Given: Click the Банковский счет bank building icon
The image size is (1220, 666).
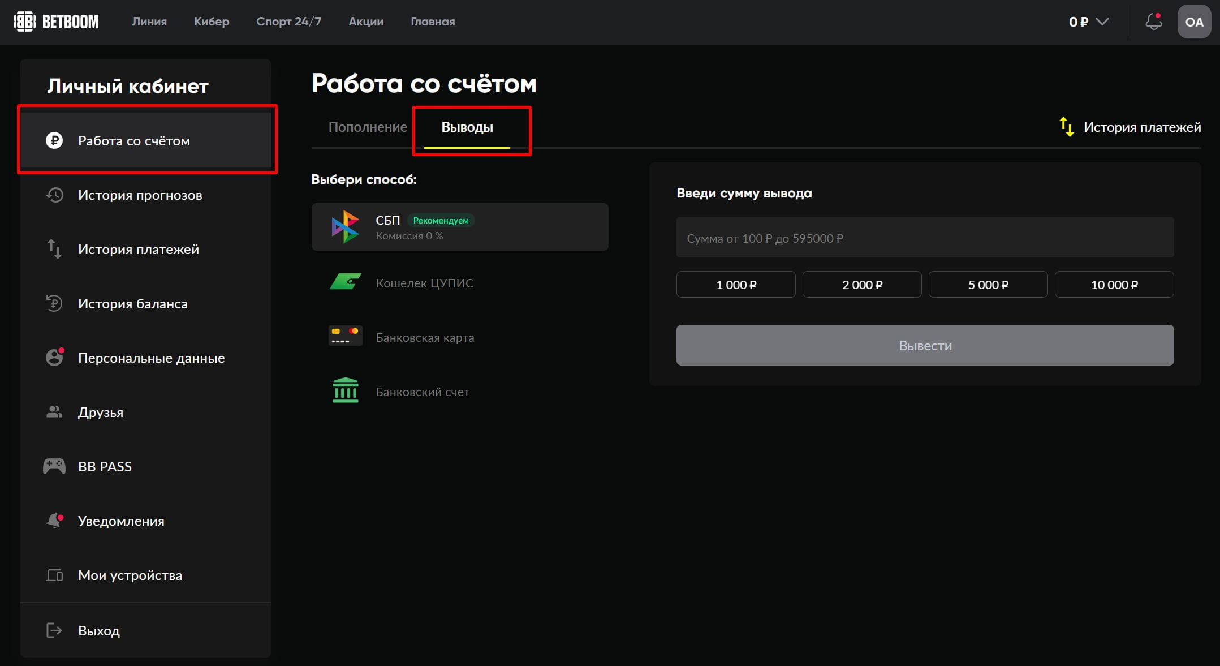Looking at the screenshot, I should click(x=346, y=390).
